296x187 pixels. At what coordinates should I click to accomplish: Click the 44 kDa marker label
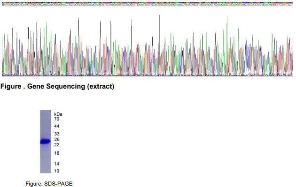[57, 126]
